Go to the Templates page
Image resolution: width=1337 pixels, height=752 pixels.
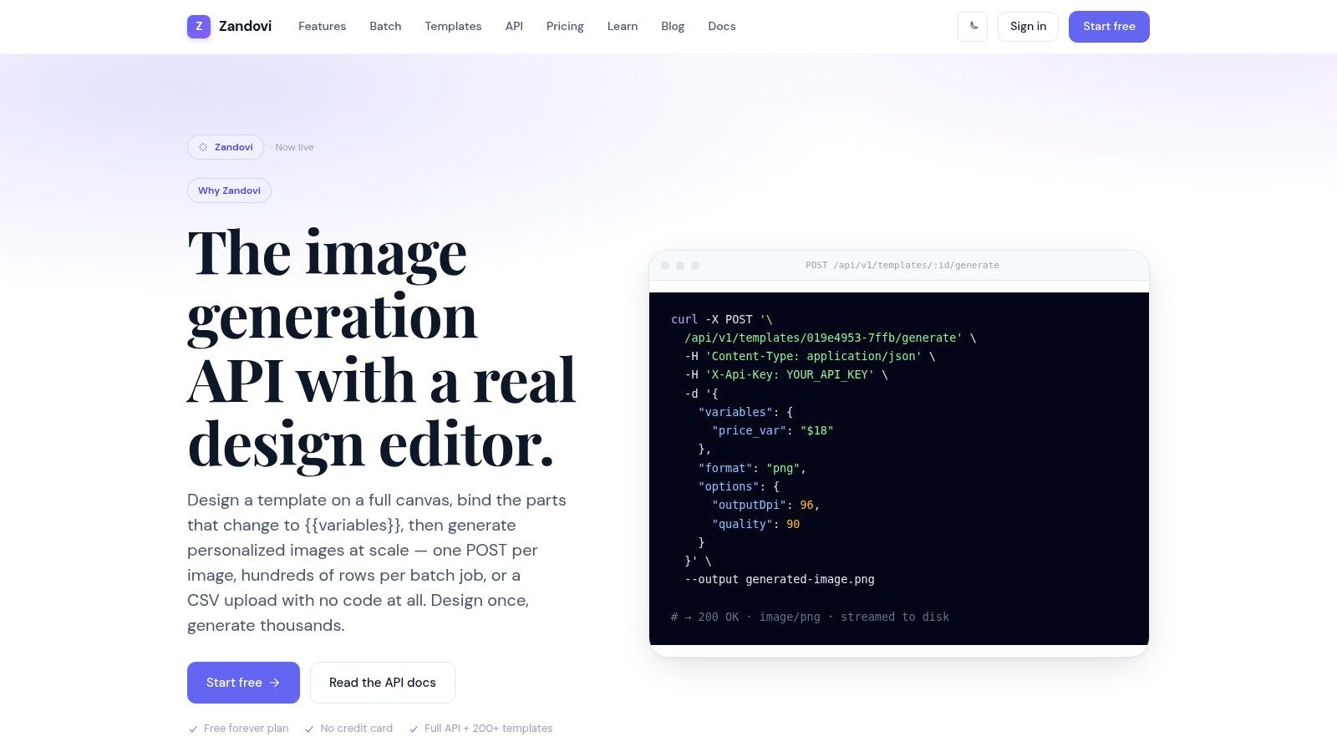point(453,27)
